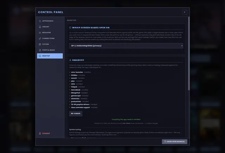225x153 pixels.
Task: Click the DOSBox entry
Action: [x=77, y=75]
